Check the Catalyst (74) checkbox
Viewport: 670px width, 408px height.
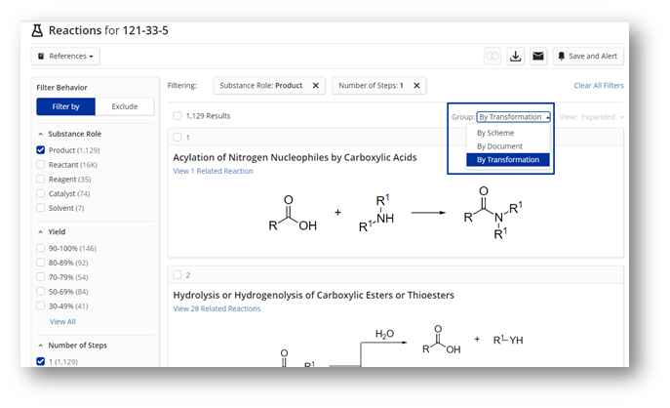click(41, 193)
